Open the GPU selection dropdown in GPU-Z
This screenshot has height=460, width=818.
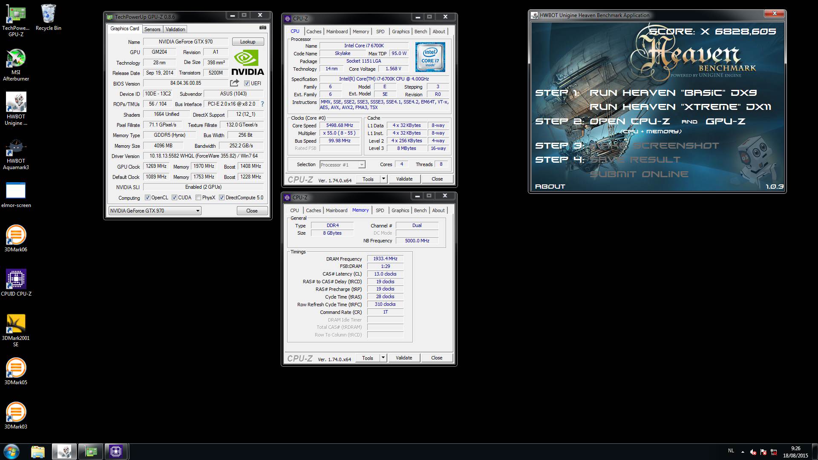(x=155, y=211)
